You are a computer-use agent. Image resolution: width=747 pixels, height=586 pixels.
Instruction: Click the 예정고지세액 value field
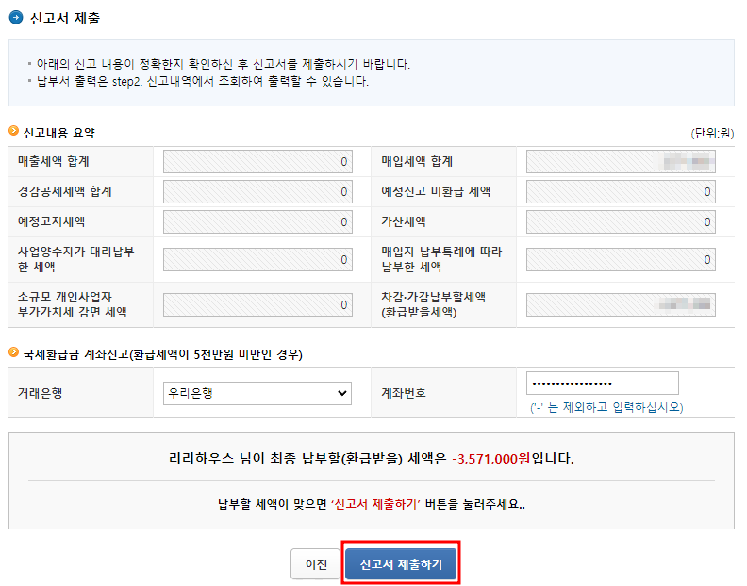pyautogui.click(x=257, y=221)
